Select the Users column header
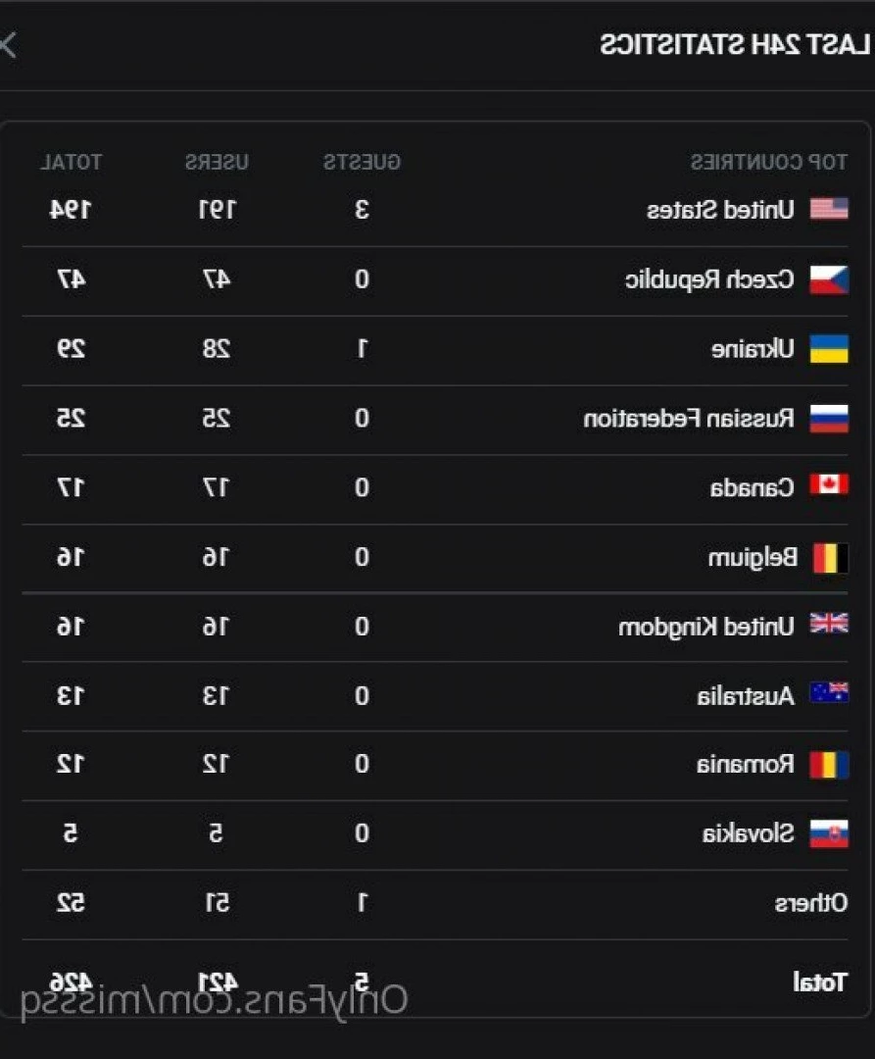 click(217, 162)
